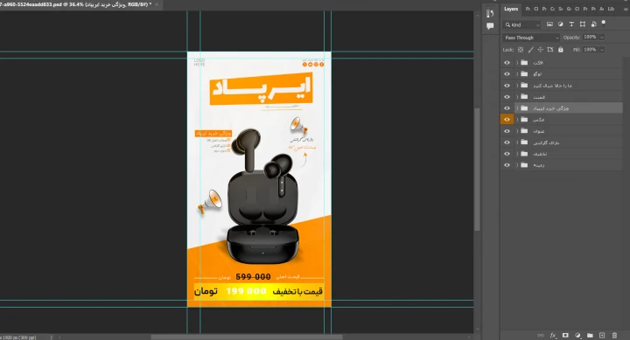The width and height of the screenshot is (630, 340).
Task: Toggle layer filtering on/off switch
Action: tap(604, 24)
